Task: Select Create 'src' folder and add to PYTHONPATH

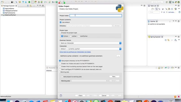Action: pyautogui.click(x=60, y=63)
